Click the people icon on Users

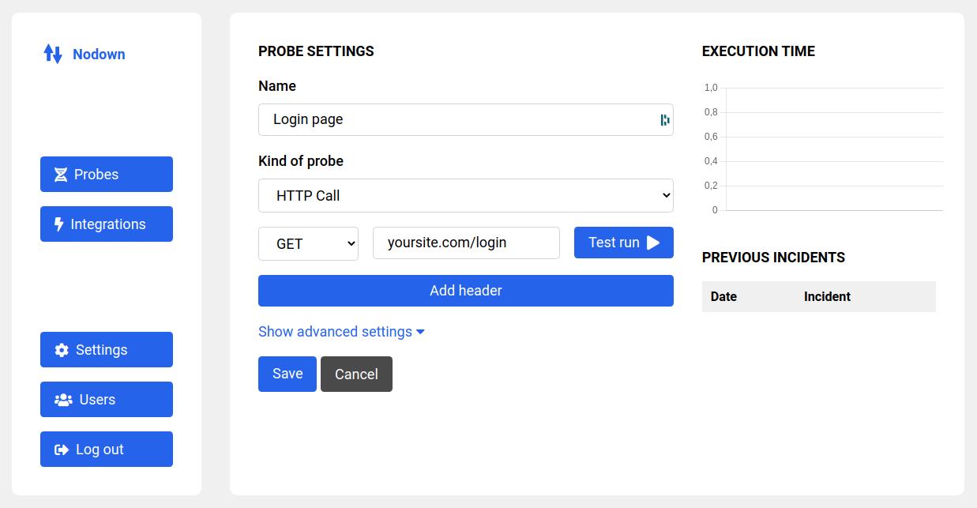click(63, 400)
